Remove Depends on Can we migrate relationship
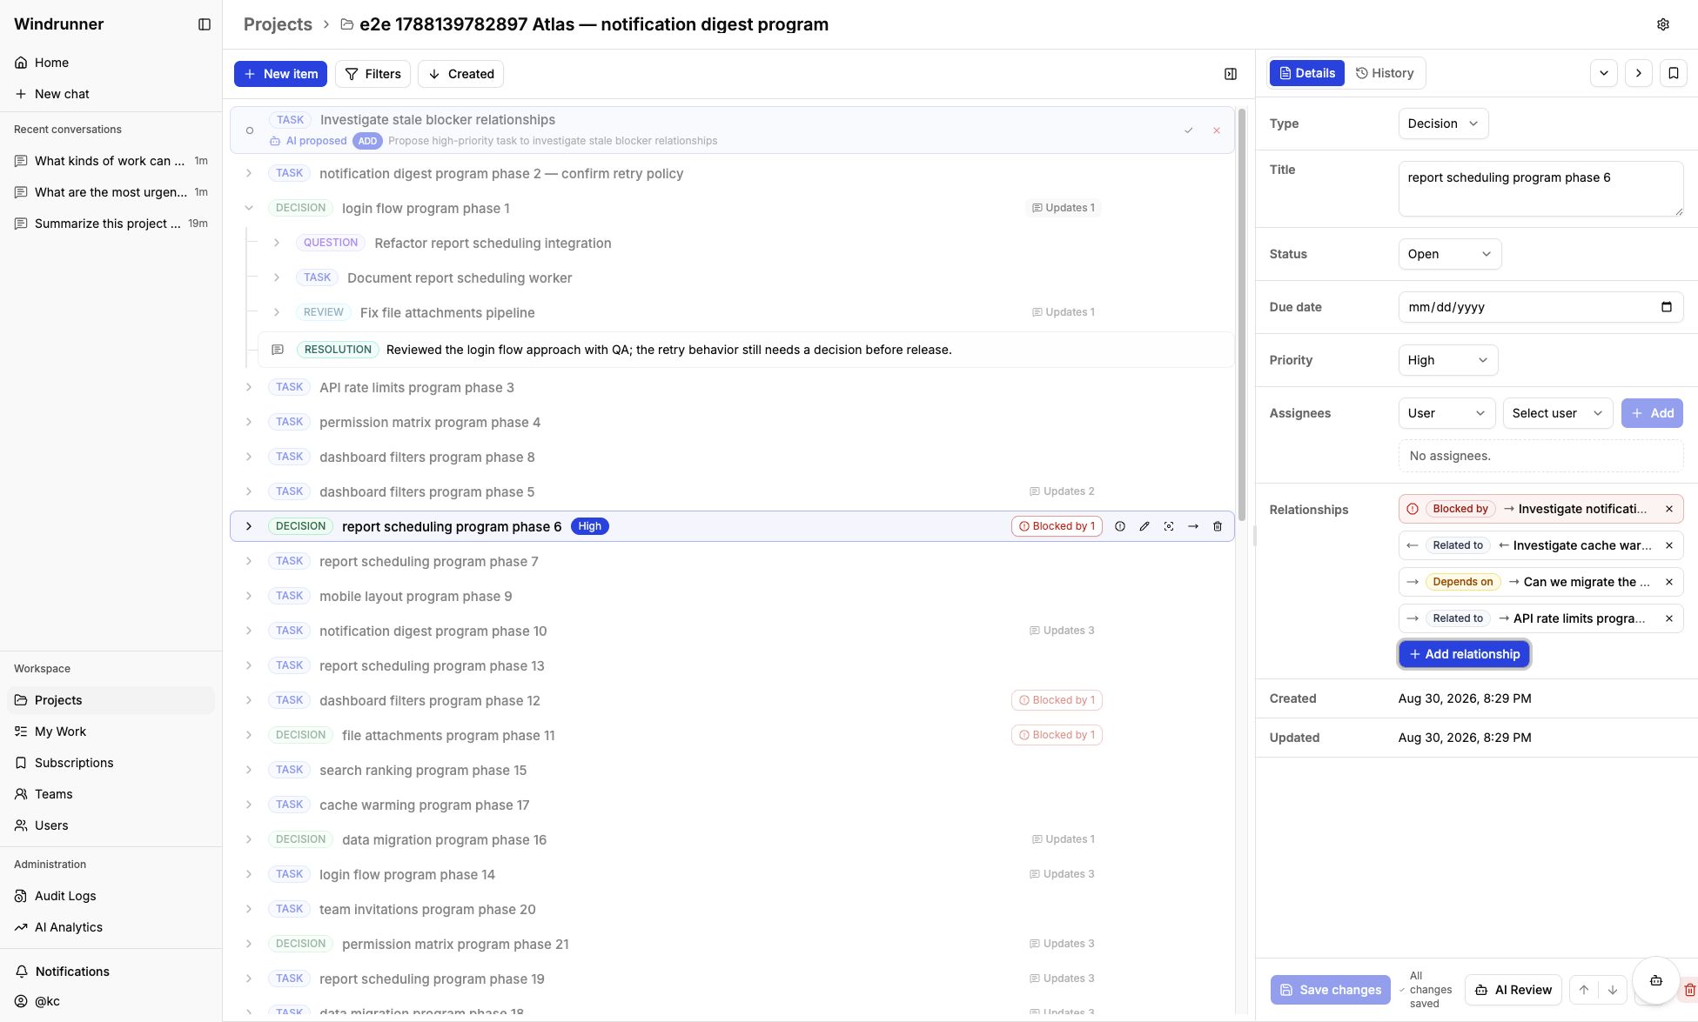Image resolution: width=1698 pixels, height=1022 pixels. pyautogui.click(x=1669, y=582)
